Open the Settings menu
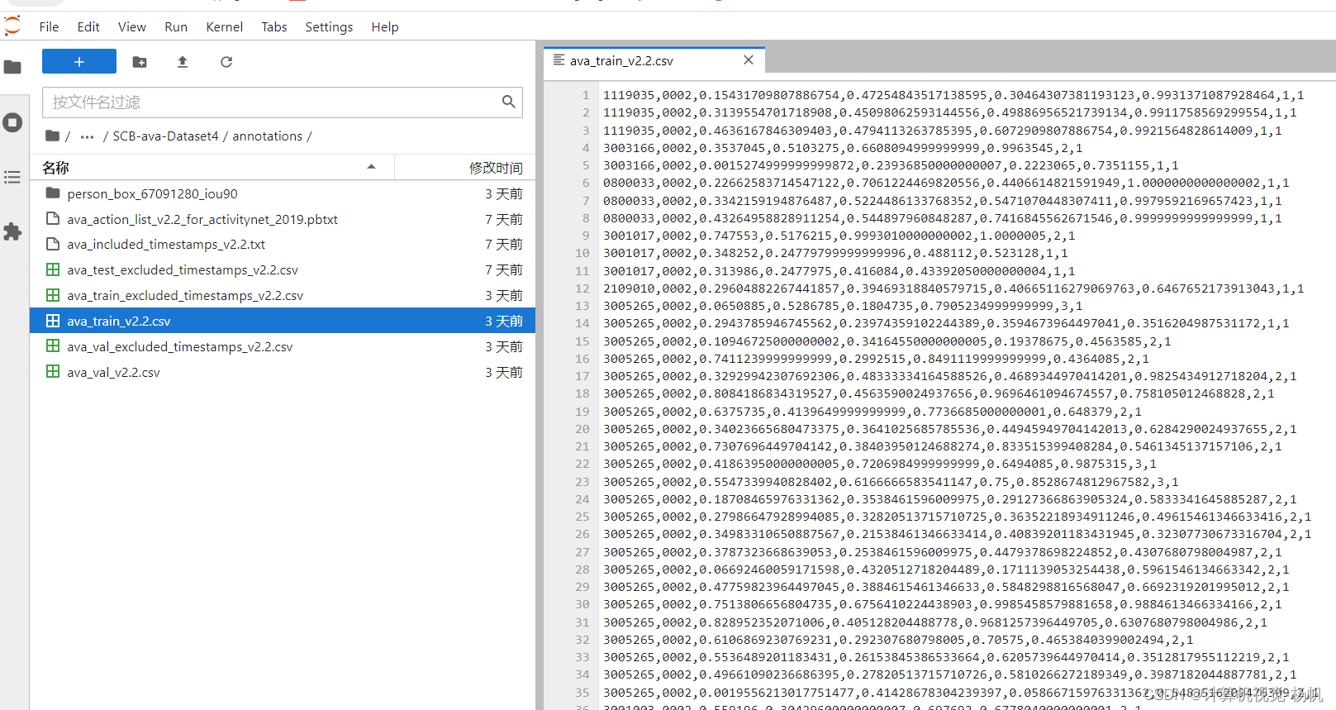The width and height of the screenshot is (1336, 710). click(x=329, y=26)
